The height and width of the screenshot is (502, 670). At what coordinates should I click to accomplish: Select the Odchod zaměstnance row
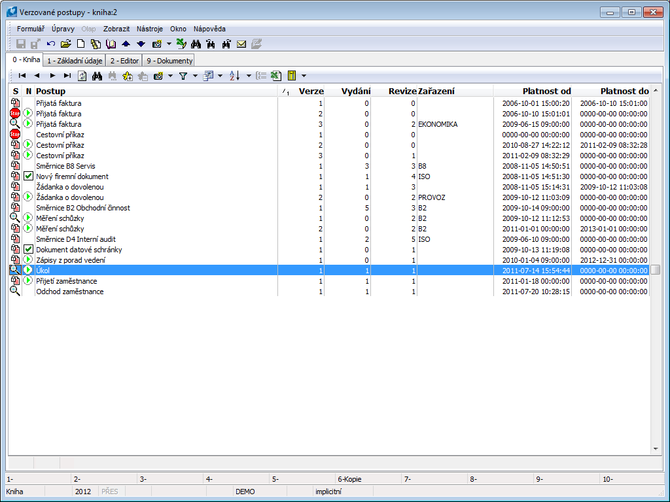pyautogui.click(x=69, y=292)
